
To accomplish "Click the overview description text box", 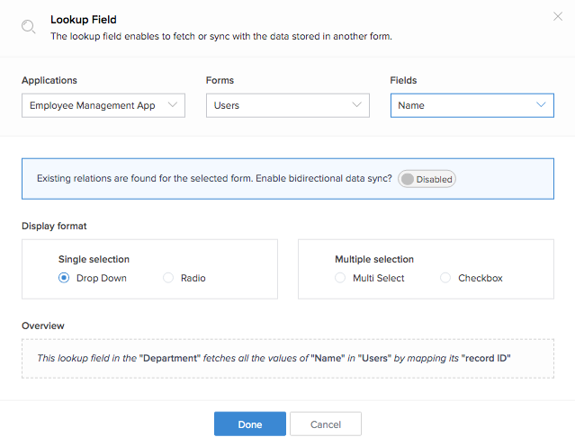I will pyautogui.click(x=287, y=358).
